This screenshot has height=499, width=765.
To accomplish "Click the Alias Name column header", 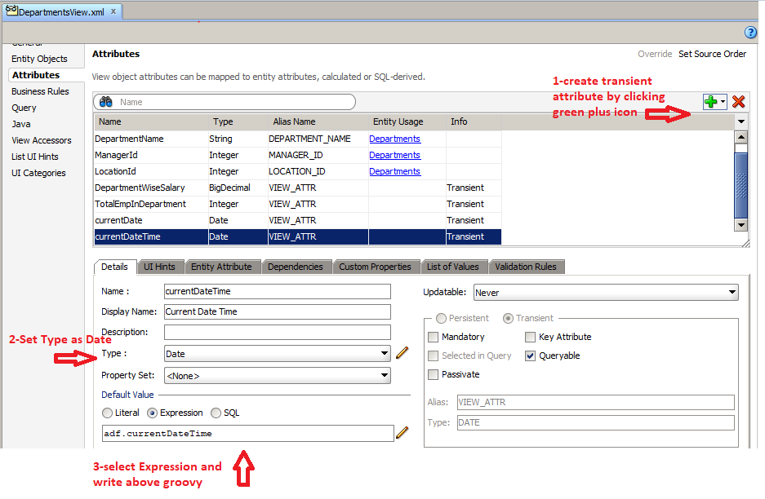I will [318, 121].
